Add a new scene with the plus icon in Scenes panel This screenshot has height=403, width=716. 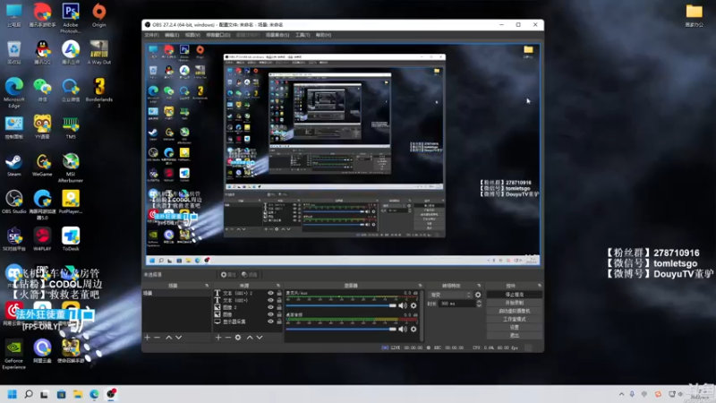tap(148, 338)
